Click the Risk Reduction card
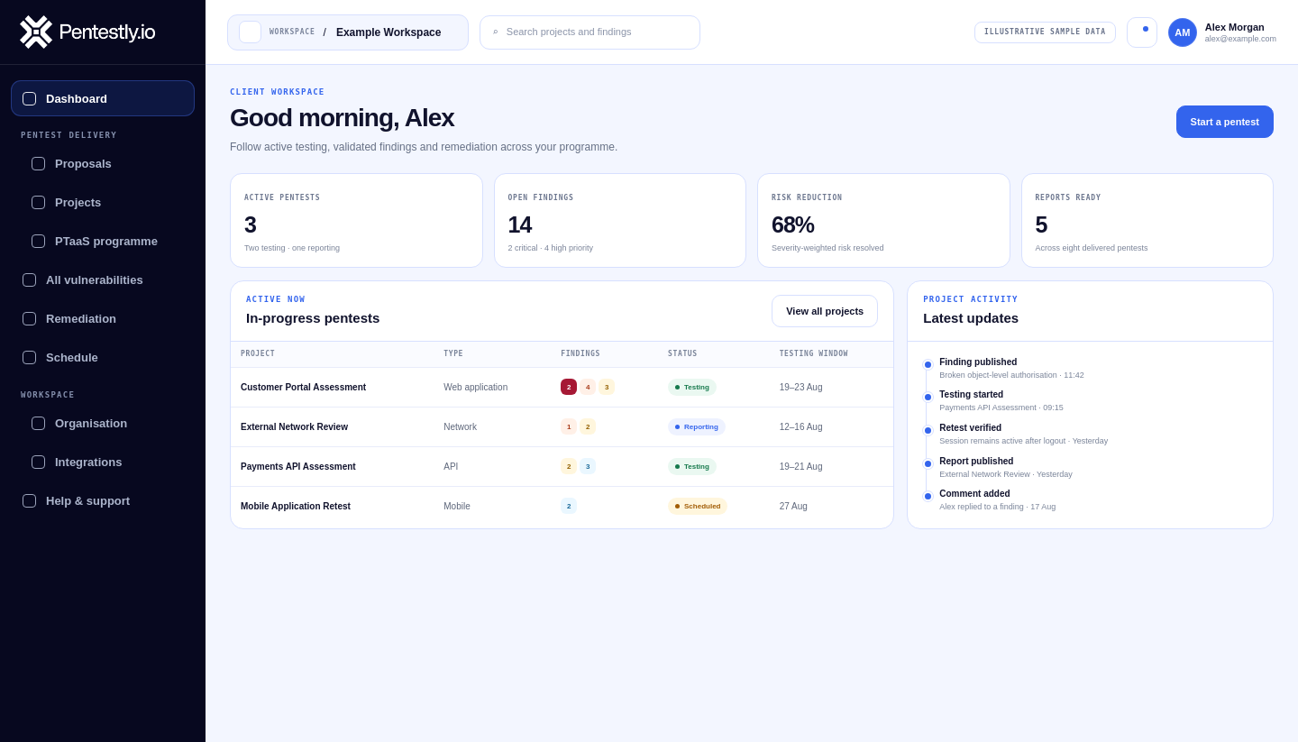Image resolution: width=1298 pixels, height=742 pixels. click(883, 221)
